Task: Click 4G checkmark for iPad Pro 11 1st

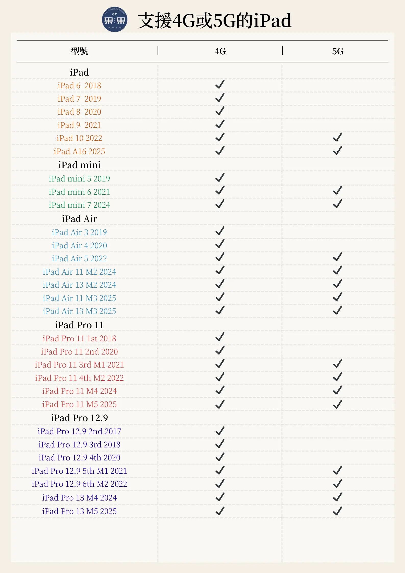Action: (x=220, y=337)
